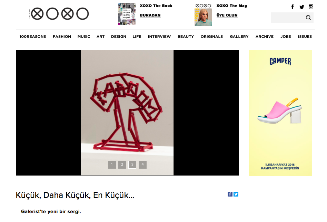Open the XOXO The Book cover thumbnail
Viewport: 327px width, 222px height.
pos(127,14)
